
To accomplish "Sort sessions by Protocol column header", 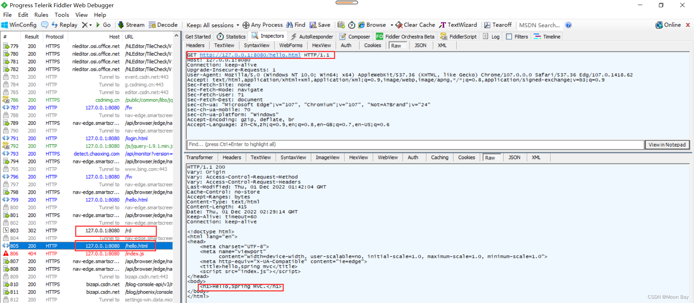I will [55, 37].
